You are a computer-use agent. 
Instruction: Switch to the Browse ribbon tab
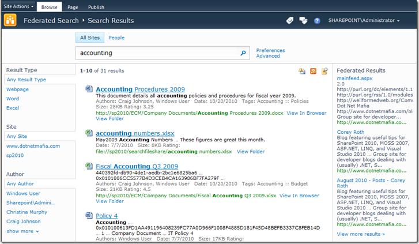click(49, 7)
